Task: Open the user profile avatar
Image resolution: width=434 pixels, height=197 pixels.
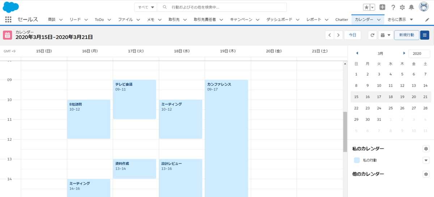Action: [424, 7]
